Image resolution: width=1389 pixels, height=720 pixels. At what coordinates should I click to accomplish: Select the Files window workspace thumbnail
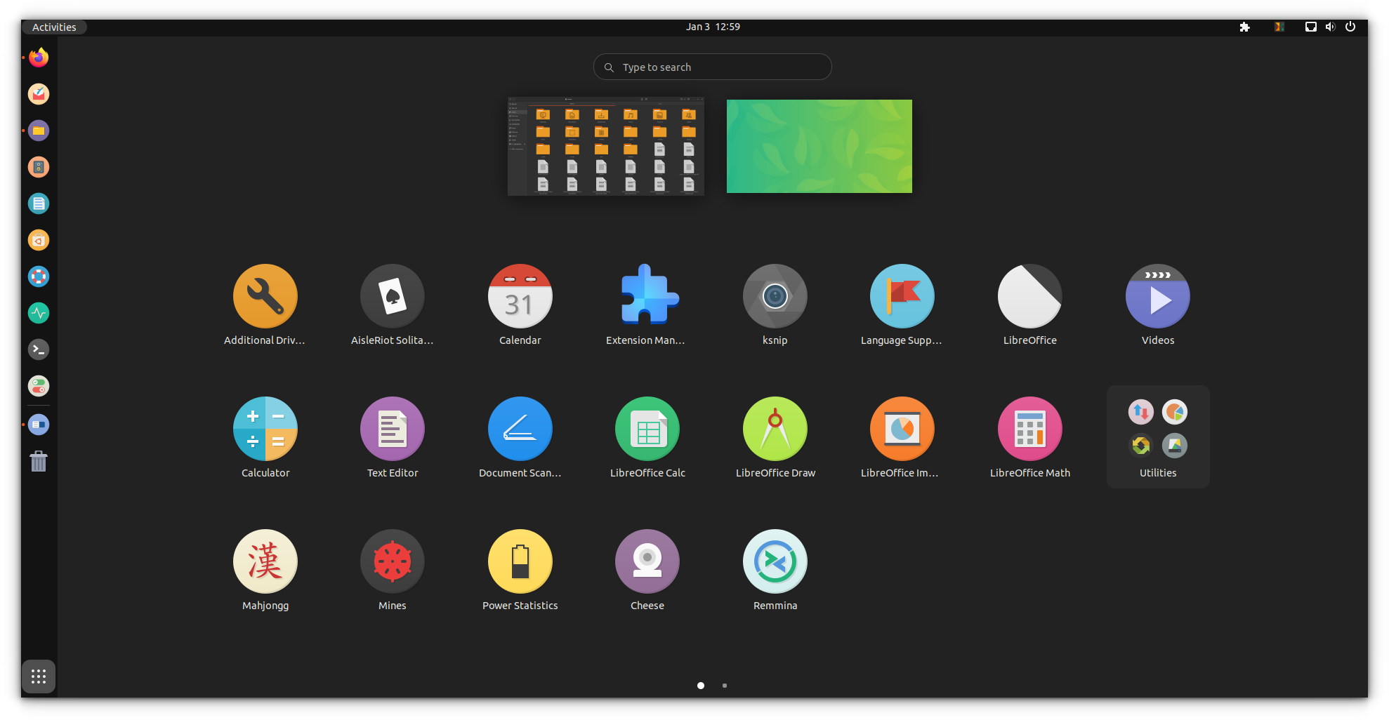click(x=605, y=145)
